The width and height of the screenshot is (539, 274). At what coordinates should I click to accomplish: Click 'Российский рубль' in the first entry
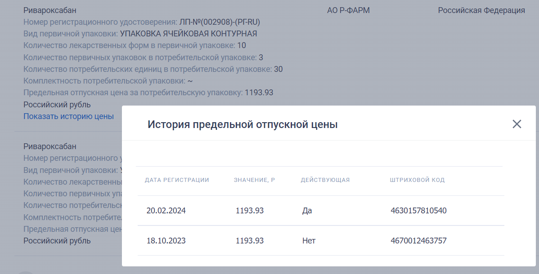click(57, 105)
